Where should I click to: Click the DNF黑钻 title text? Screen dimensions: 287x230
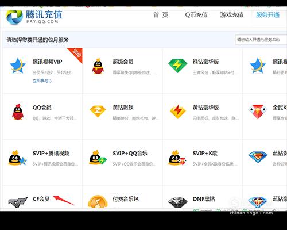[x=204, y=199]
